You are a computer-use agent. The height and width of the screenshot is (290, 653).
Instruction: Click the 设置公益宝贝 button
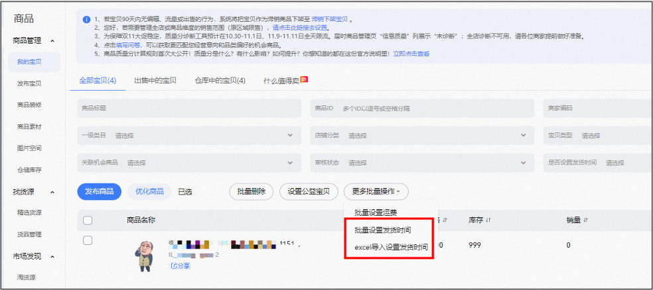(309, 191)
